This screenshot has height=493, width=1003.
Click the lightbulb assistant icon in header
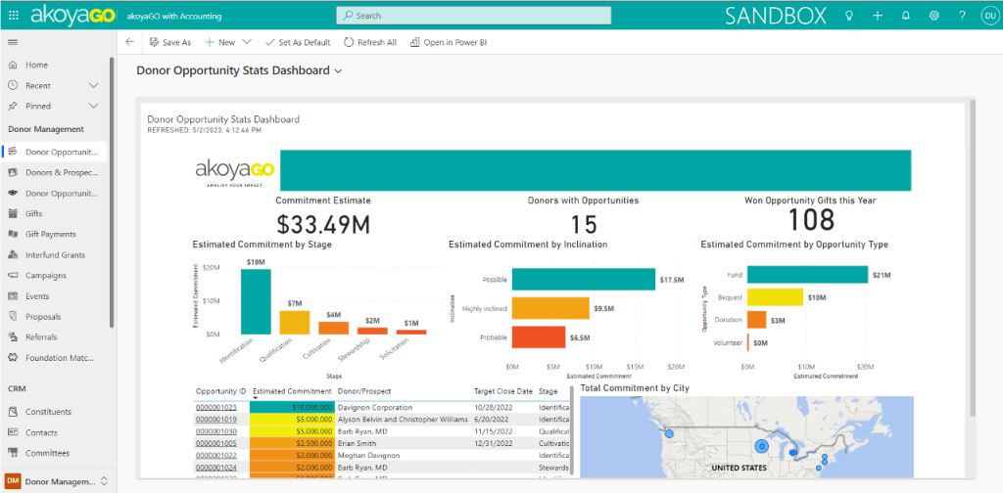[x=848, y=16]
